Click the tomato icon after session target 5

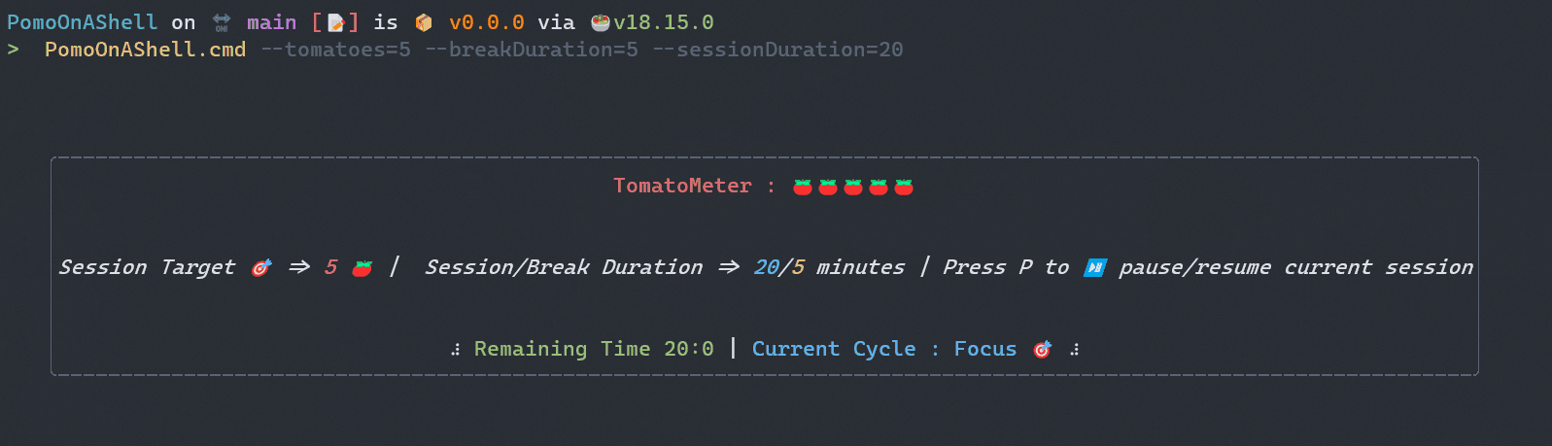tap(362, 268)
